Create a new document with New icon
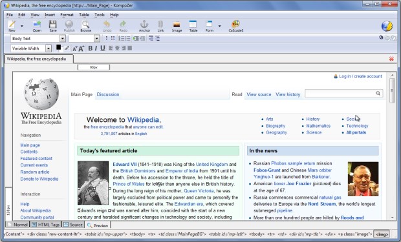 pyautogui.click(x=12, y=26)
